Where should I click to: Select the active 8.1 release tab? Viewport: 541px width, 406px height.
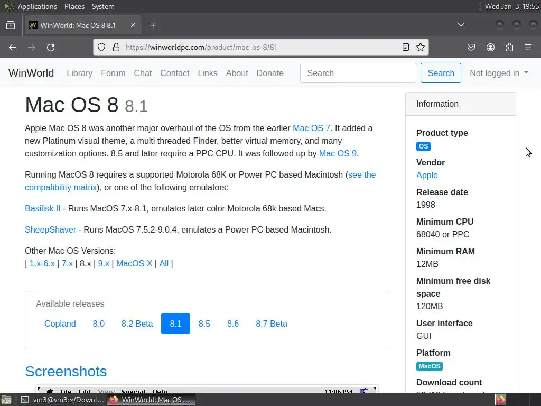click(175, 324)
